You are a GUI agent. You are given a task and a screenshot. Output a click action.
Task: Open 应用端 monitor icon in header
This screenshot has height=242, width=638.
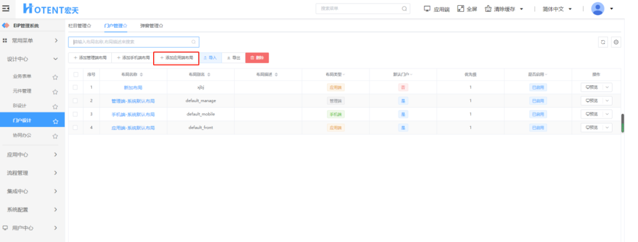point(427,9)
